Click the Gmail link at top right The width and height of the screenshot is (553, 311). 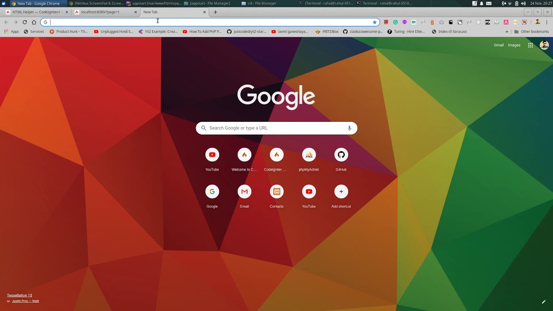tap(499, 45)
